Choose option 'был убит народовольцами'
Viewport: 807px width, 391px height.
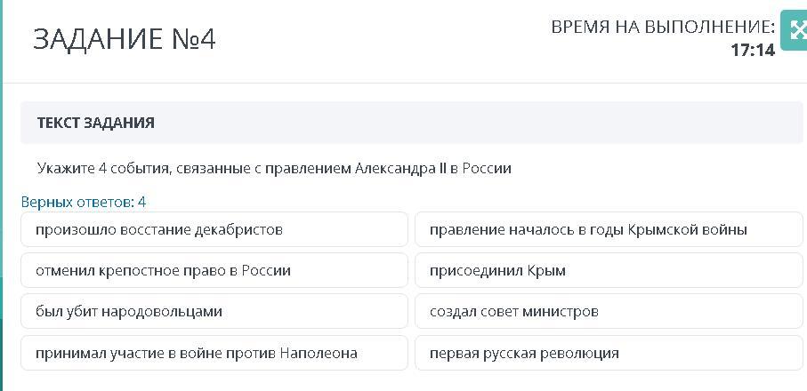click(214, 311)
